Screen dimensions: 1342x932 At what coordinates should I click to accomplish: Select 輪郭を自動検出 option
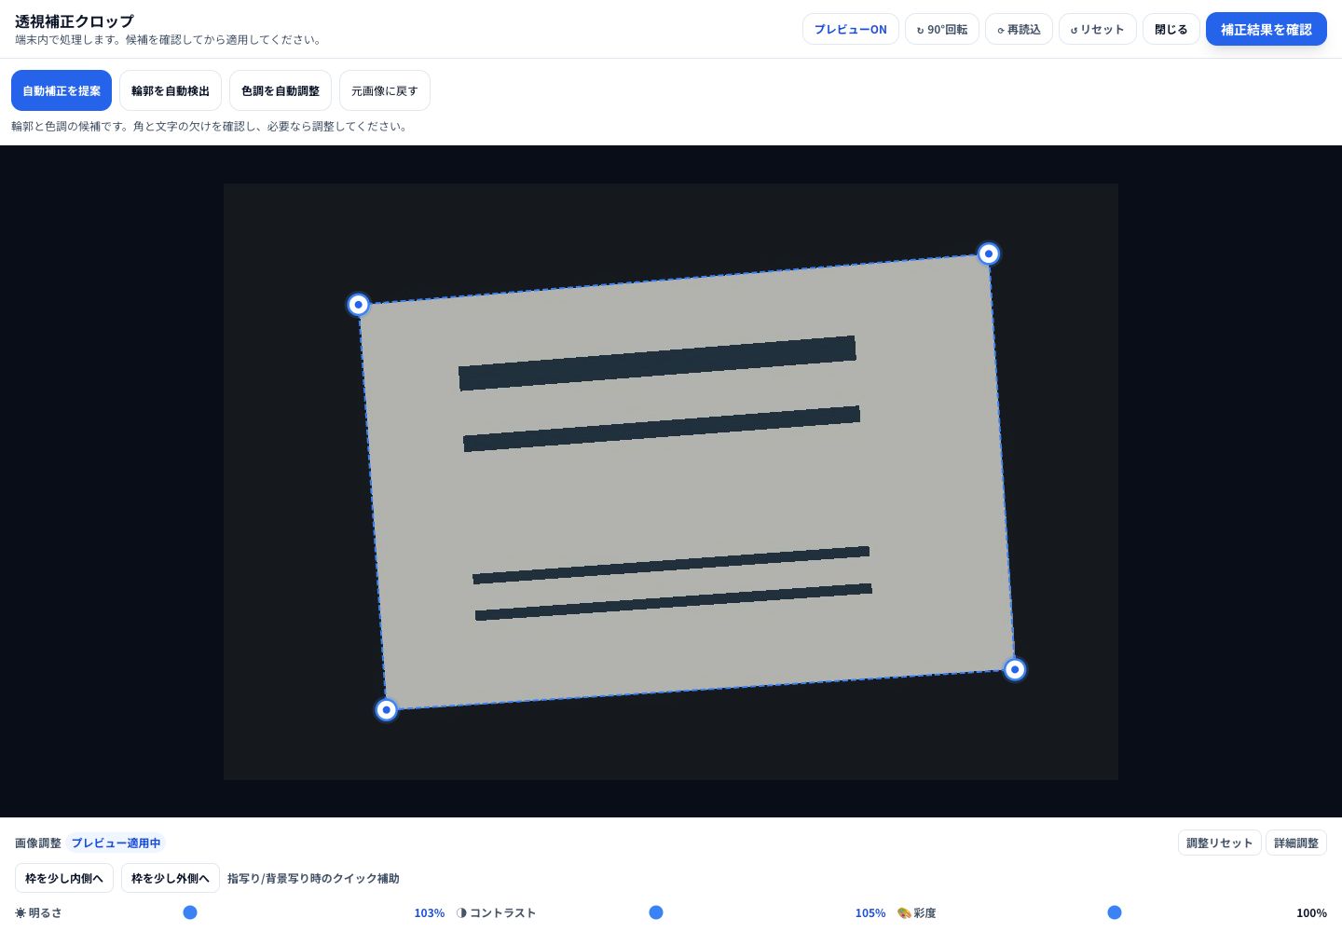click(x=171, y=90)
